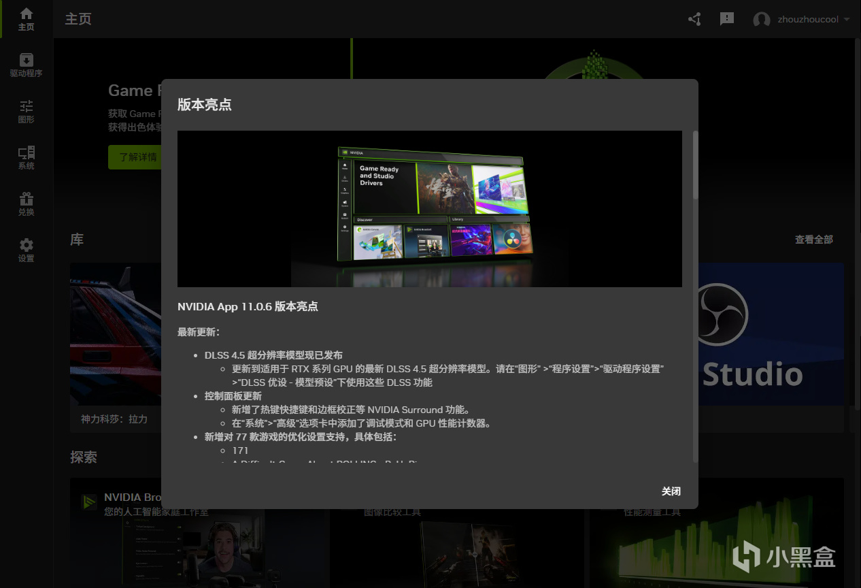The height and width of the screenshot is (588, 861).
Task: Open the 神力科莎：拉力 game thumbnail
Action: point(116,334)
